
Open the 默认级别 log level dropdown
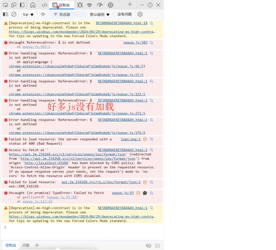click(x=100, y=14)
